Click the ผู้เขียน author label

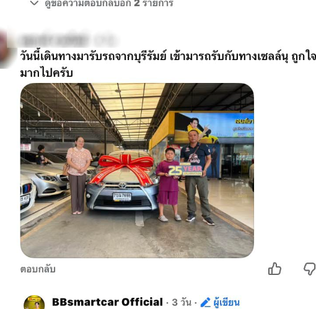227,303
